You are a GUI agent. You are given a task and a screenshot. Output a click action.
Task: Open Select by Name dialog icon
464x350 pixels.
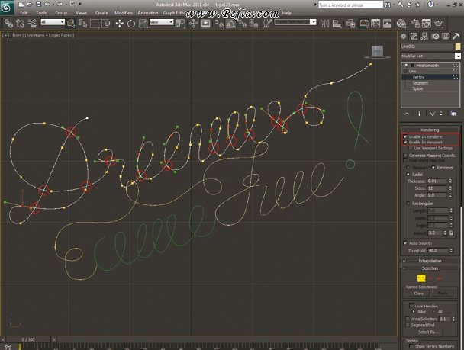tap(83, 24)
